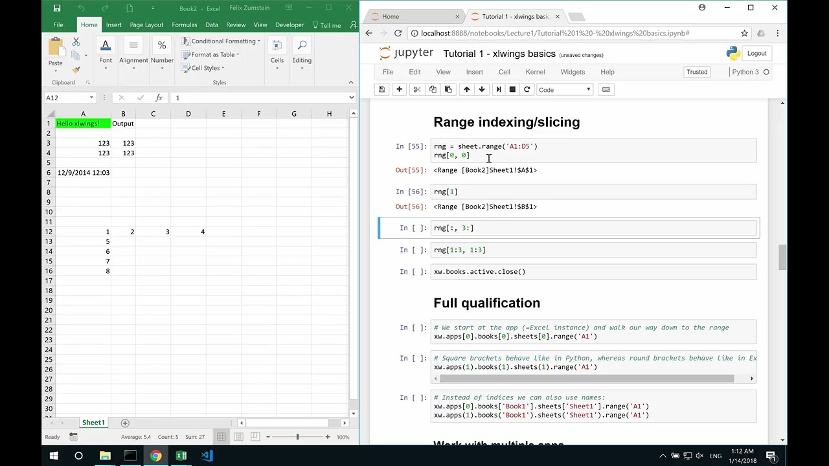Select cell A6 with date 12/9/2014

(83, 173)
